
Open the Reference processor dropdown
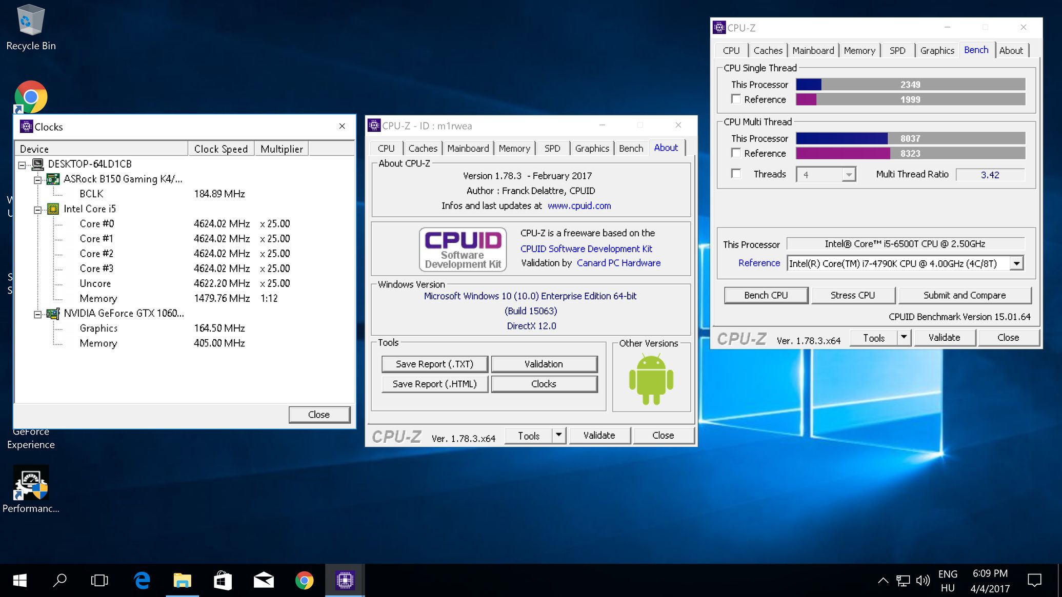[1016, 263]
